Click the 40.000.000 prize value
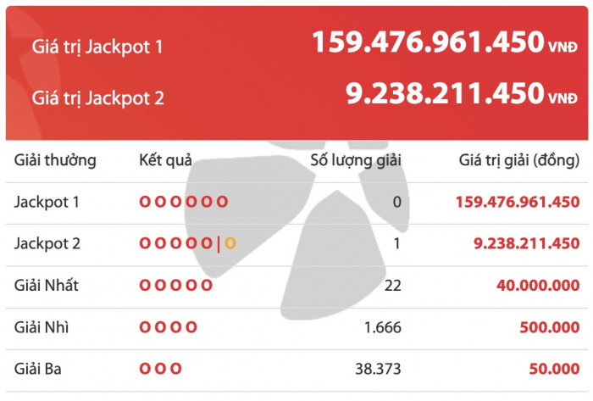Image resolution: width=593 pixels, height=401 pixels. coord(538,286)
